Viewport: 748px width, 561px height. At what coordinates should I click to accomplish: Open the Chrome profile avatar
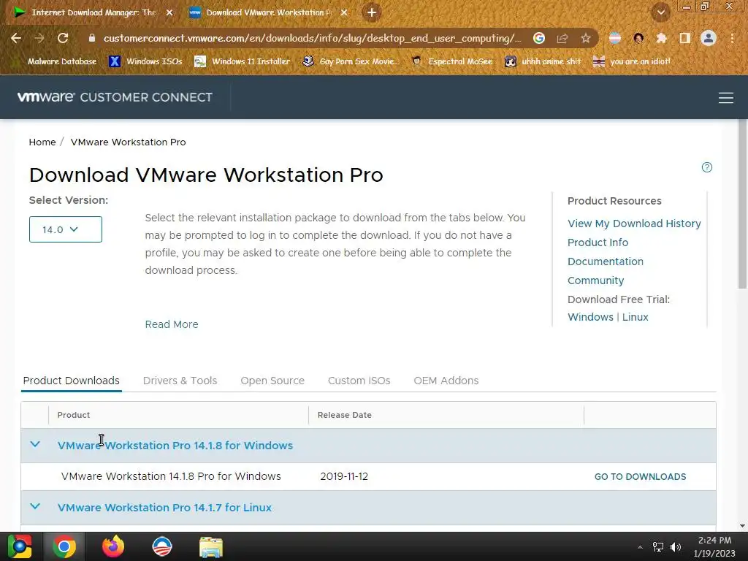709,38
